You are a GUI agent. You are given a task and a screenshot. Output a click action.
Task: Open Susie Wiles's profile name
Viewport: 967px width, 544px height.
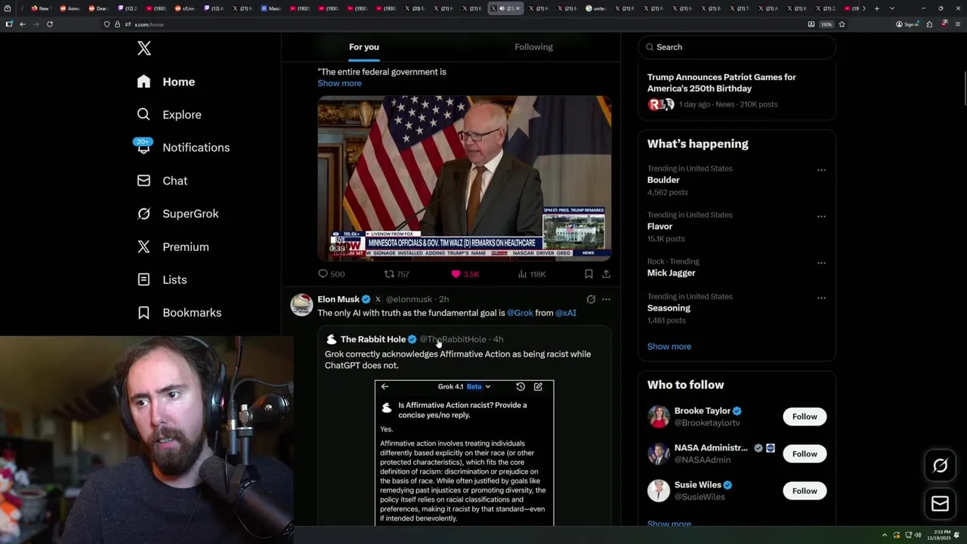coord(697,485)
